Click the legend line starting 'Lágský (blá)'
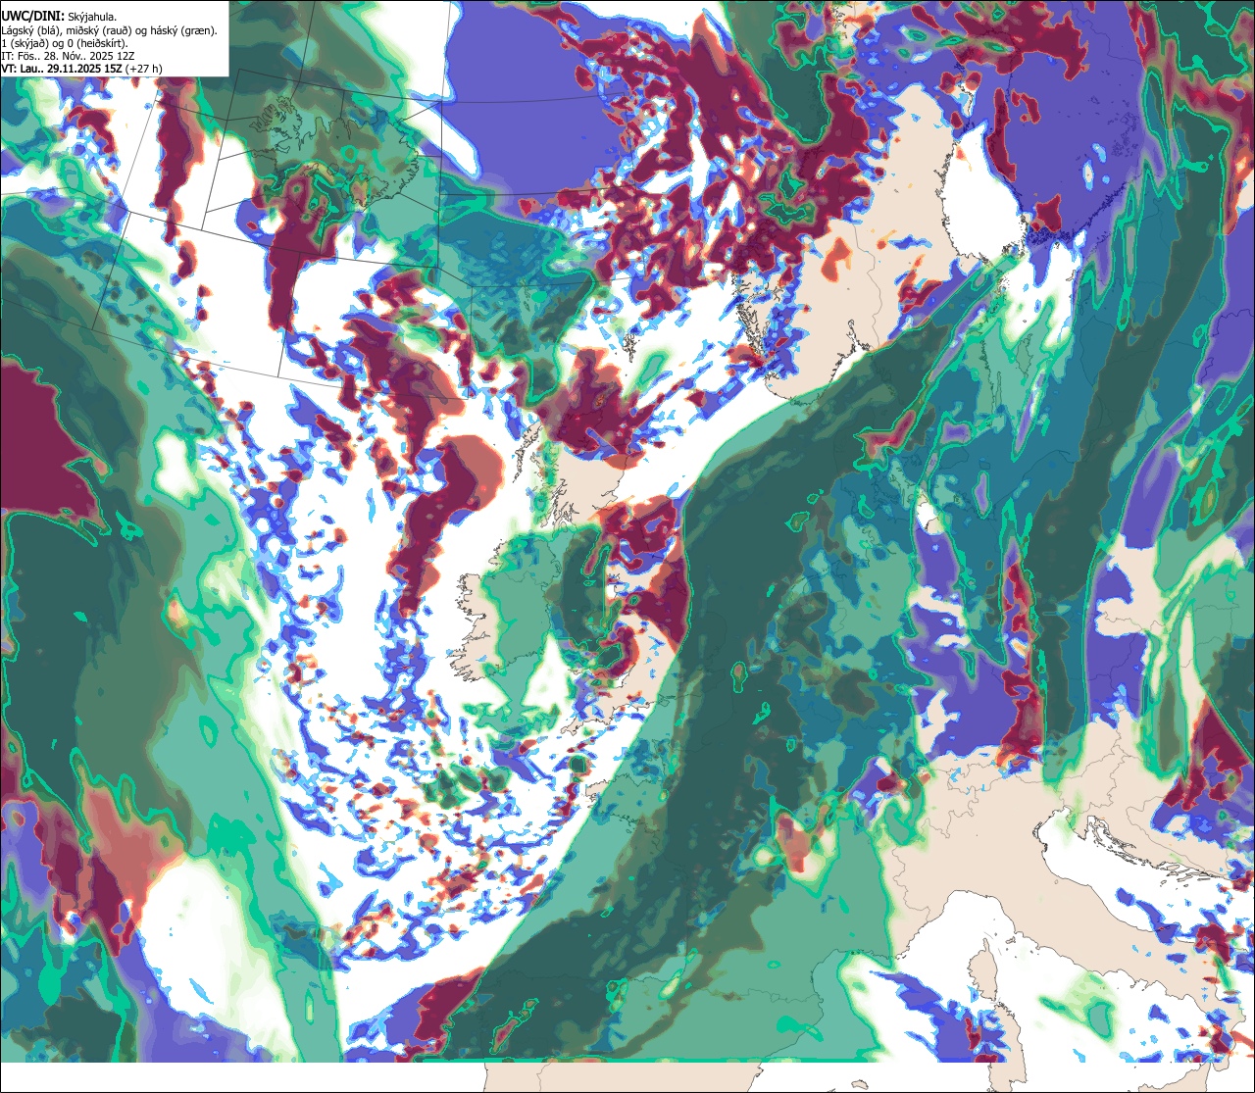 pyautogui.click(x=110, y=30)
